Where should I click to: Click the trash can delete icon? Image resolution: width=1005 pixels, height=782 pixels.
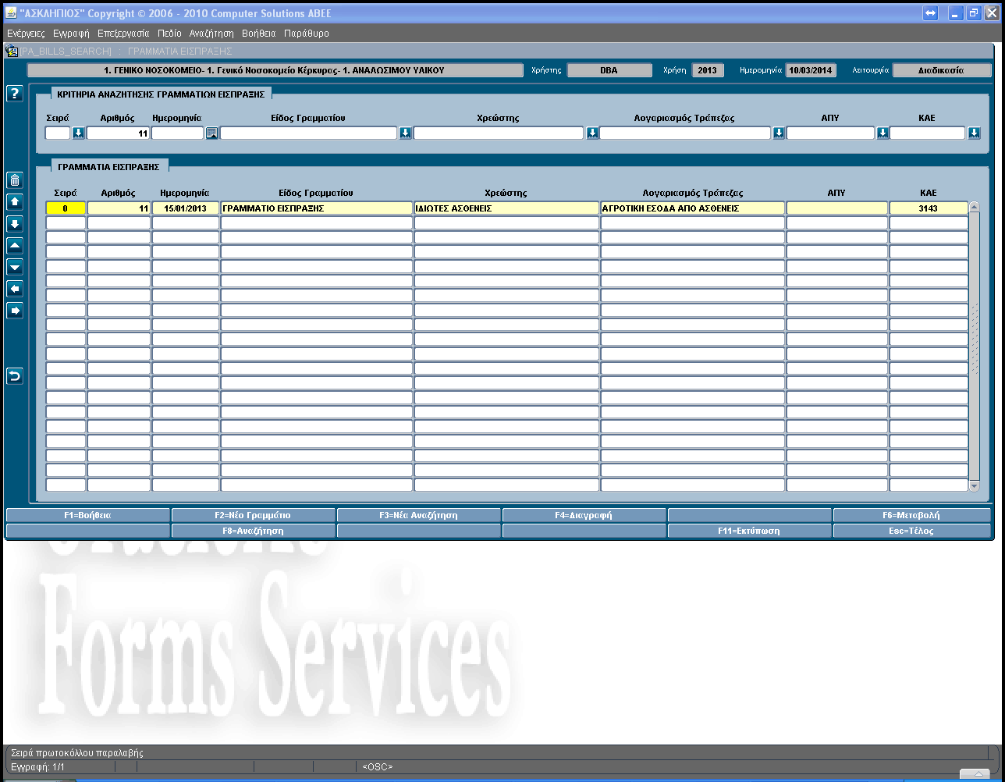(14, 180)
